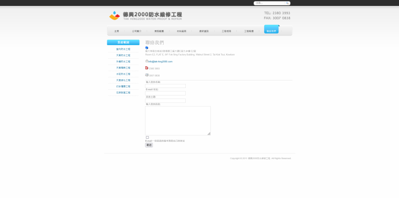Image resolution: width=399 pixels, height=198 pixels.
Task: Click inside the message textarea
Action: pyautogui.click(x=178, y=121)
